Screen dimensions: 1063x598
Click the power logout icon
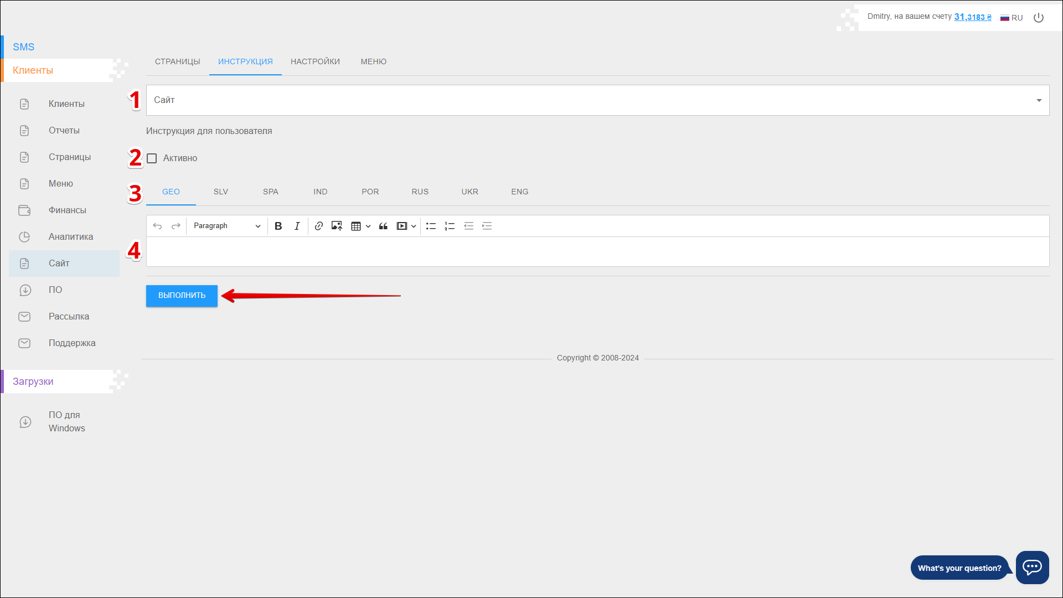1039,18
